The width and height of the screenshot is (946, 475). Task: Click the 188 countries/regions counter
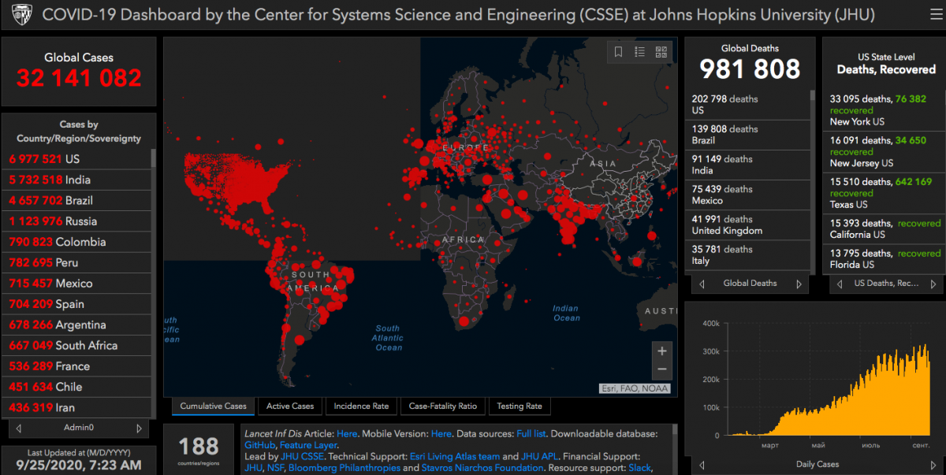coord(199,451)
